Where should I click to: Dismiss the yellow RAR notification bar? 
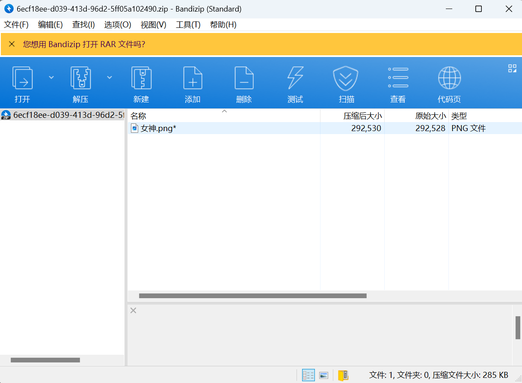tap(12, 44)
